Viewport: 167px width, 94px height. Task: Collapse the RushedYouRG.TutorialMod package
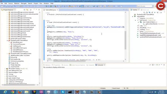pyautogui.click(x=7, y=40)
